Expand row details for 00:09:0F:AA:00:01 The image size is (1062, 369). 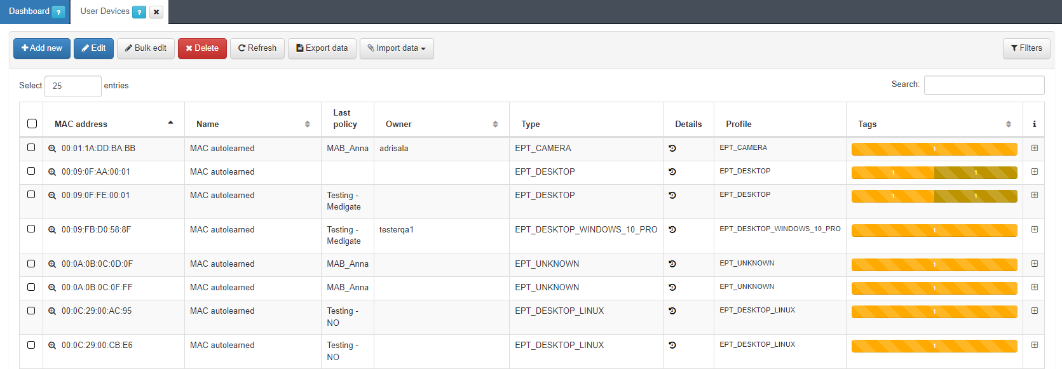click(1035, 171)
